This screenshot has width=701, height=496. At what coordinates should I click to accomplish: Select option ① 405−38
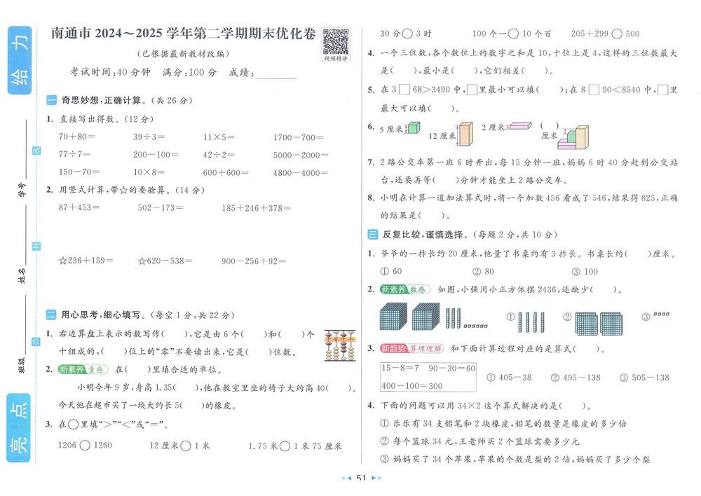click(509, 378)
